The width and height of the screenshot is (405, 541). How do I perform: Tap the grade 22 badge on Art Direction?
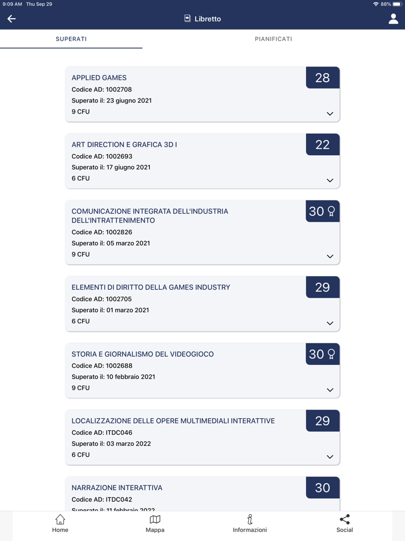(322, 145)
